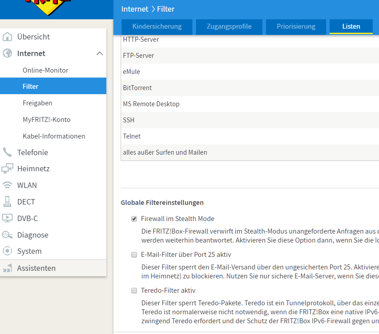Enable E-Mail-Filter über Port 25

134,255
